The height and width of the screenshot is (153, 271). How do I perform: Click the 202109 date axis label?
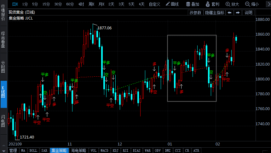pyautogui.click(x=15, y=144)
